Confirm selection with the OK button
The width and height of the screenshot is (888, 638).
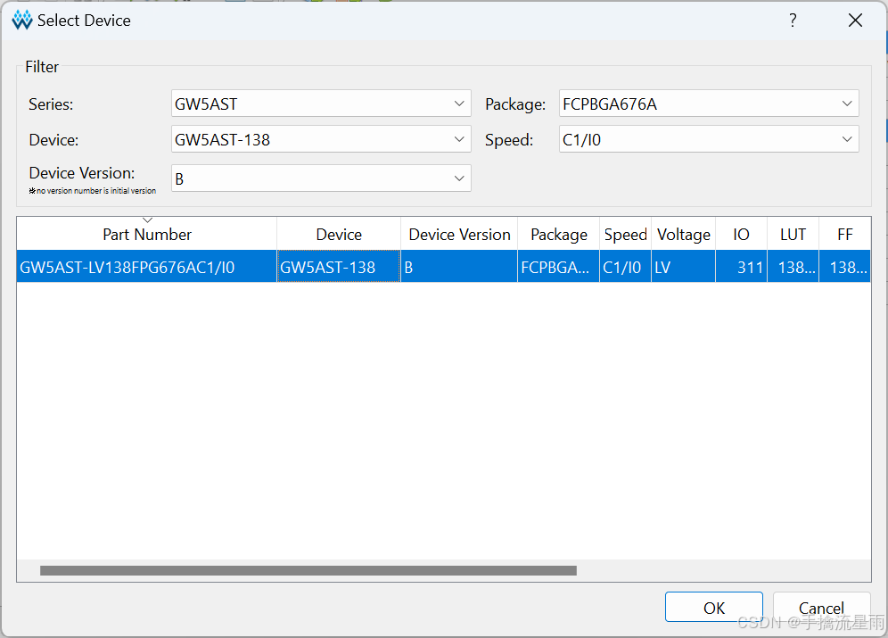(713, 608)
